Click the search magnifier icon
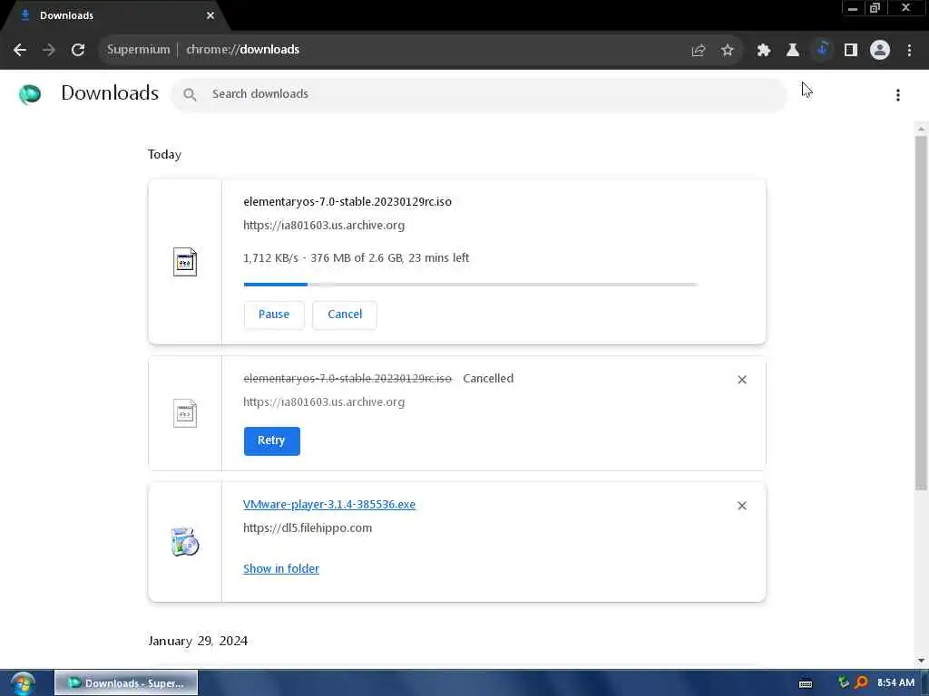The image size is (929, 696). pyautogui.click(x=190, y=94)
